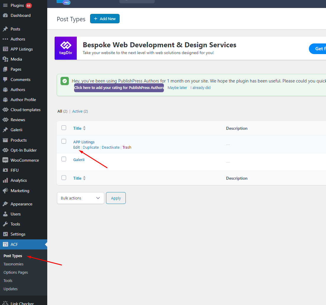Open the Author Profile icon
Screen dimensions: 326x305
pyautogui.click(x=5, y=100)
